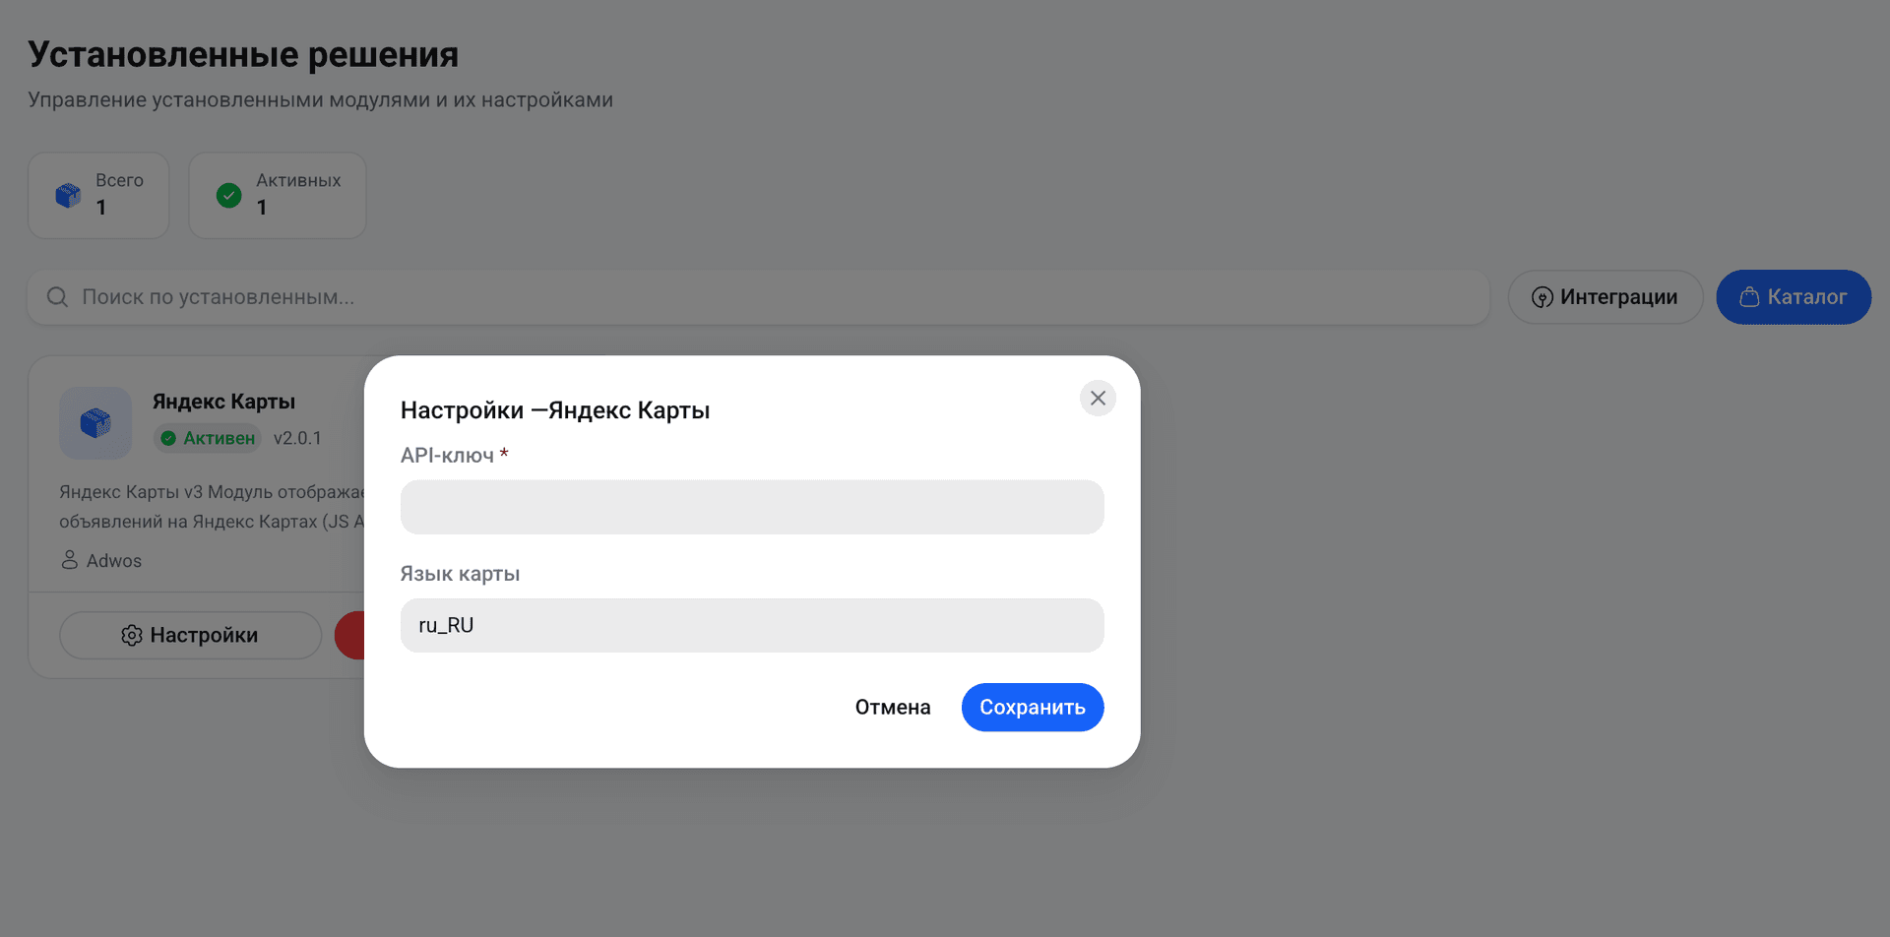Click the Яндекс Карты module cube icon
Viewport: 1890px width, 937px height.
click(95, 423)
